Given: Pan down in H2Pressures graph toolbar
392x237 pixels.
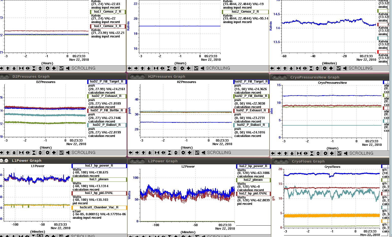Looking at the screenshot, I should coord(150,153).
